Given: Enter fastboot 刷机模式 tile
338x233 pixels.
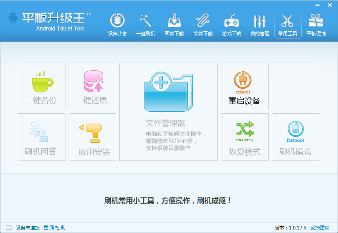Looking at the screenshot, I should (x=296, y=137).
